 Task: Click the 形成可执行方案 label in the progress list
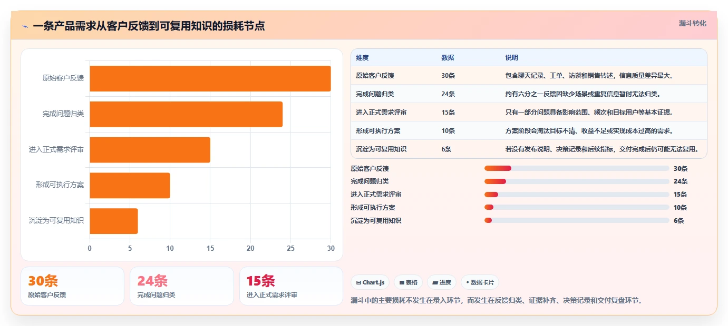point(373,208)
